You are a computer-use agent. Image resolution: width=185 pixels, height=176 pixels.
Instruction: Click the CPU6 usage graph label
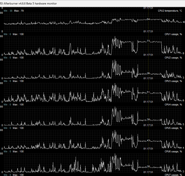pos(173,152)
